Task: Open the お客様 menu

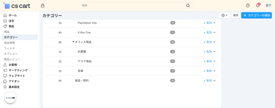Action: 13,65
